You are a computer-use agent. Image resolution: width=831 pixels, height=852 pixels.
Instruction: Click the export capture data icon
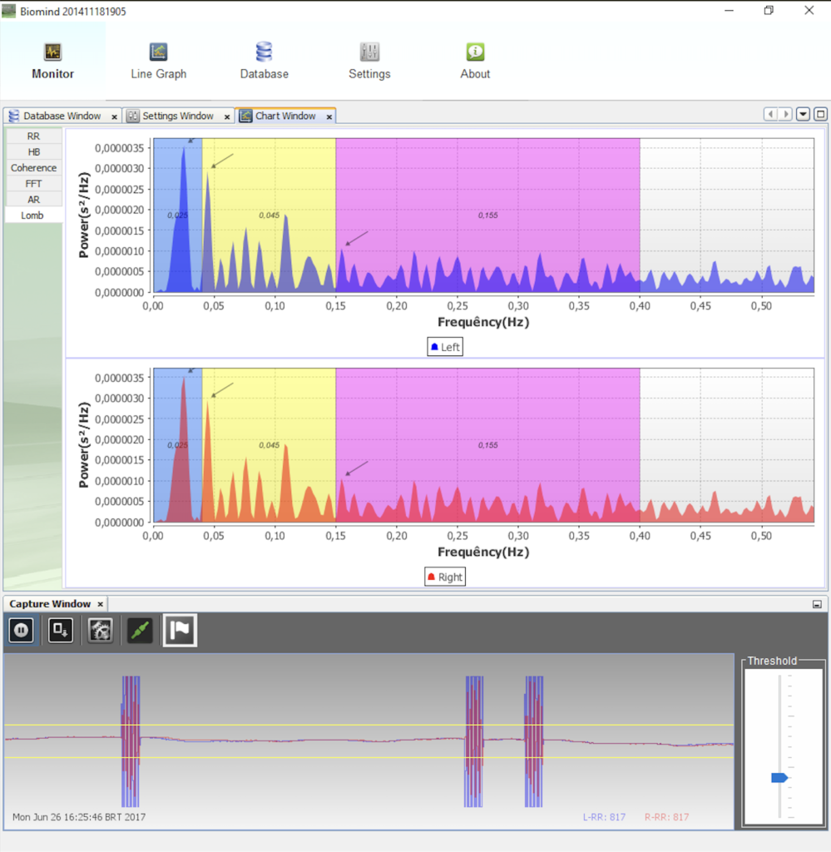tap(61, 631)
